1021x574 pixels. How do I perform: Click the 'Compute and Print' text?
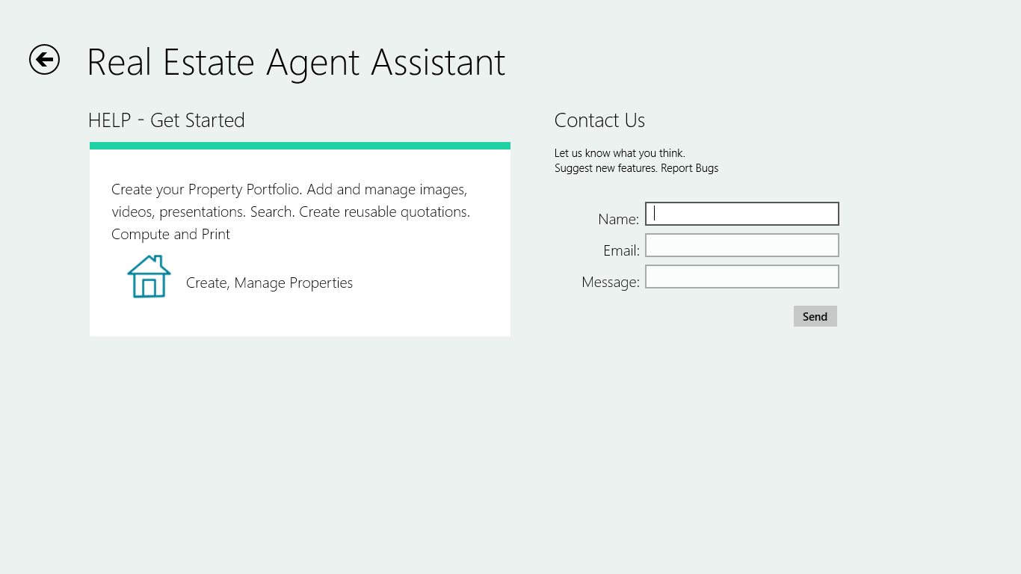pos(170,235)
